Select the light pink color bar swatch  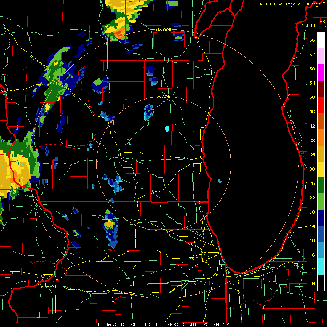click(x=321, y=56)
